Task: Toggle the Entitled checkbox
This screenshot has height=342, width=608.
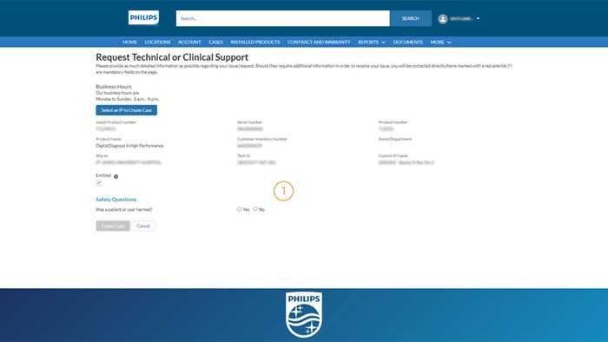Action: 99,183
